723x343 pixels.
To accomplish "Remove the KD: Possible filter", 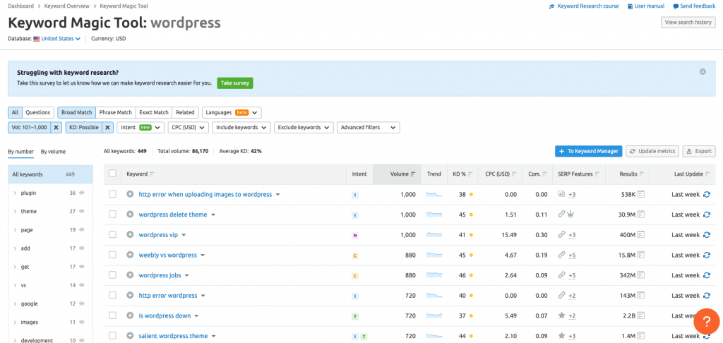I will click(108, 128).
